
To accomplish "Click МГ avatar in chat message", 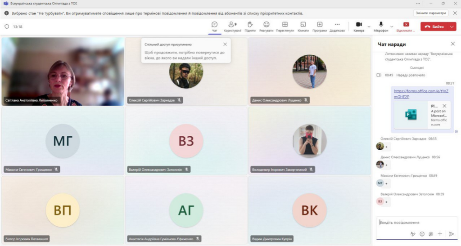I will pyautogui.click(x=380, y=183).
